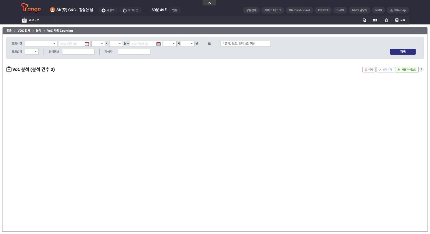The height and width of the screenshot is (234, 430).
Task: Open the end date calendar picker
Action: 159,44
